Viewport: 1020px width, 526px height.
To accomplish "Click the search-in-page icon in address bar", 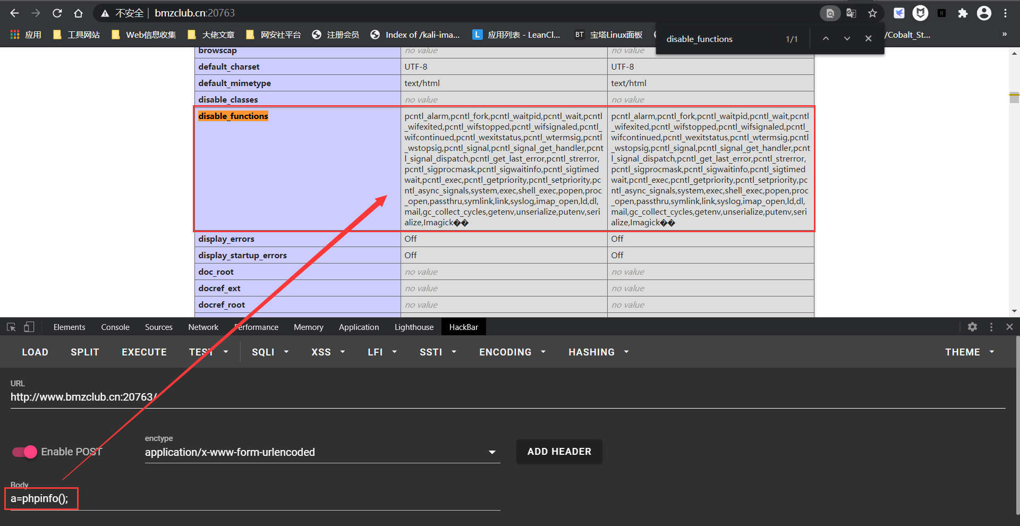I will (x=830, y=13).
